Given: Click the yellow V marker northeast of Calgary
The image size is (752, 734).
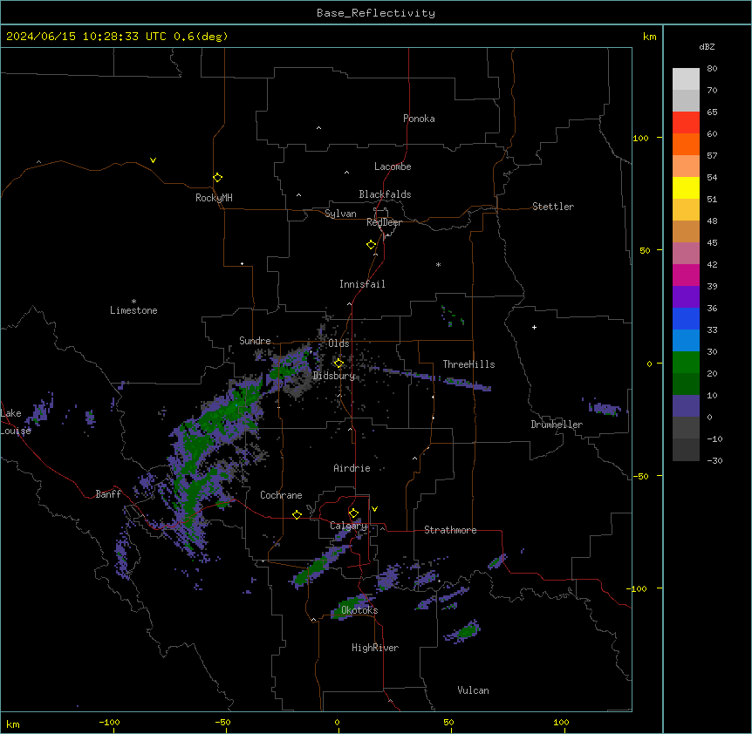Looking at the screenshot, I should (x=374, y=509).
